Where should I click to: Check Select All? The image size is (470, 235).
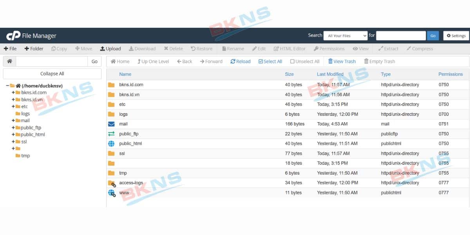(x=270, y=61)
